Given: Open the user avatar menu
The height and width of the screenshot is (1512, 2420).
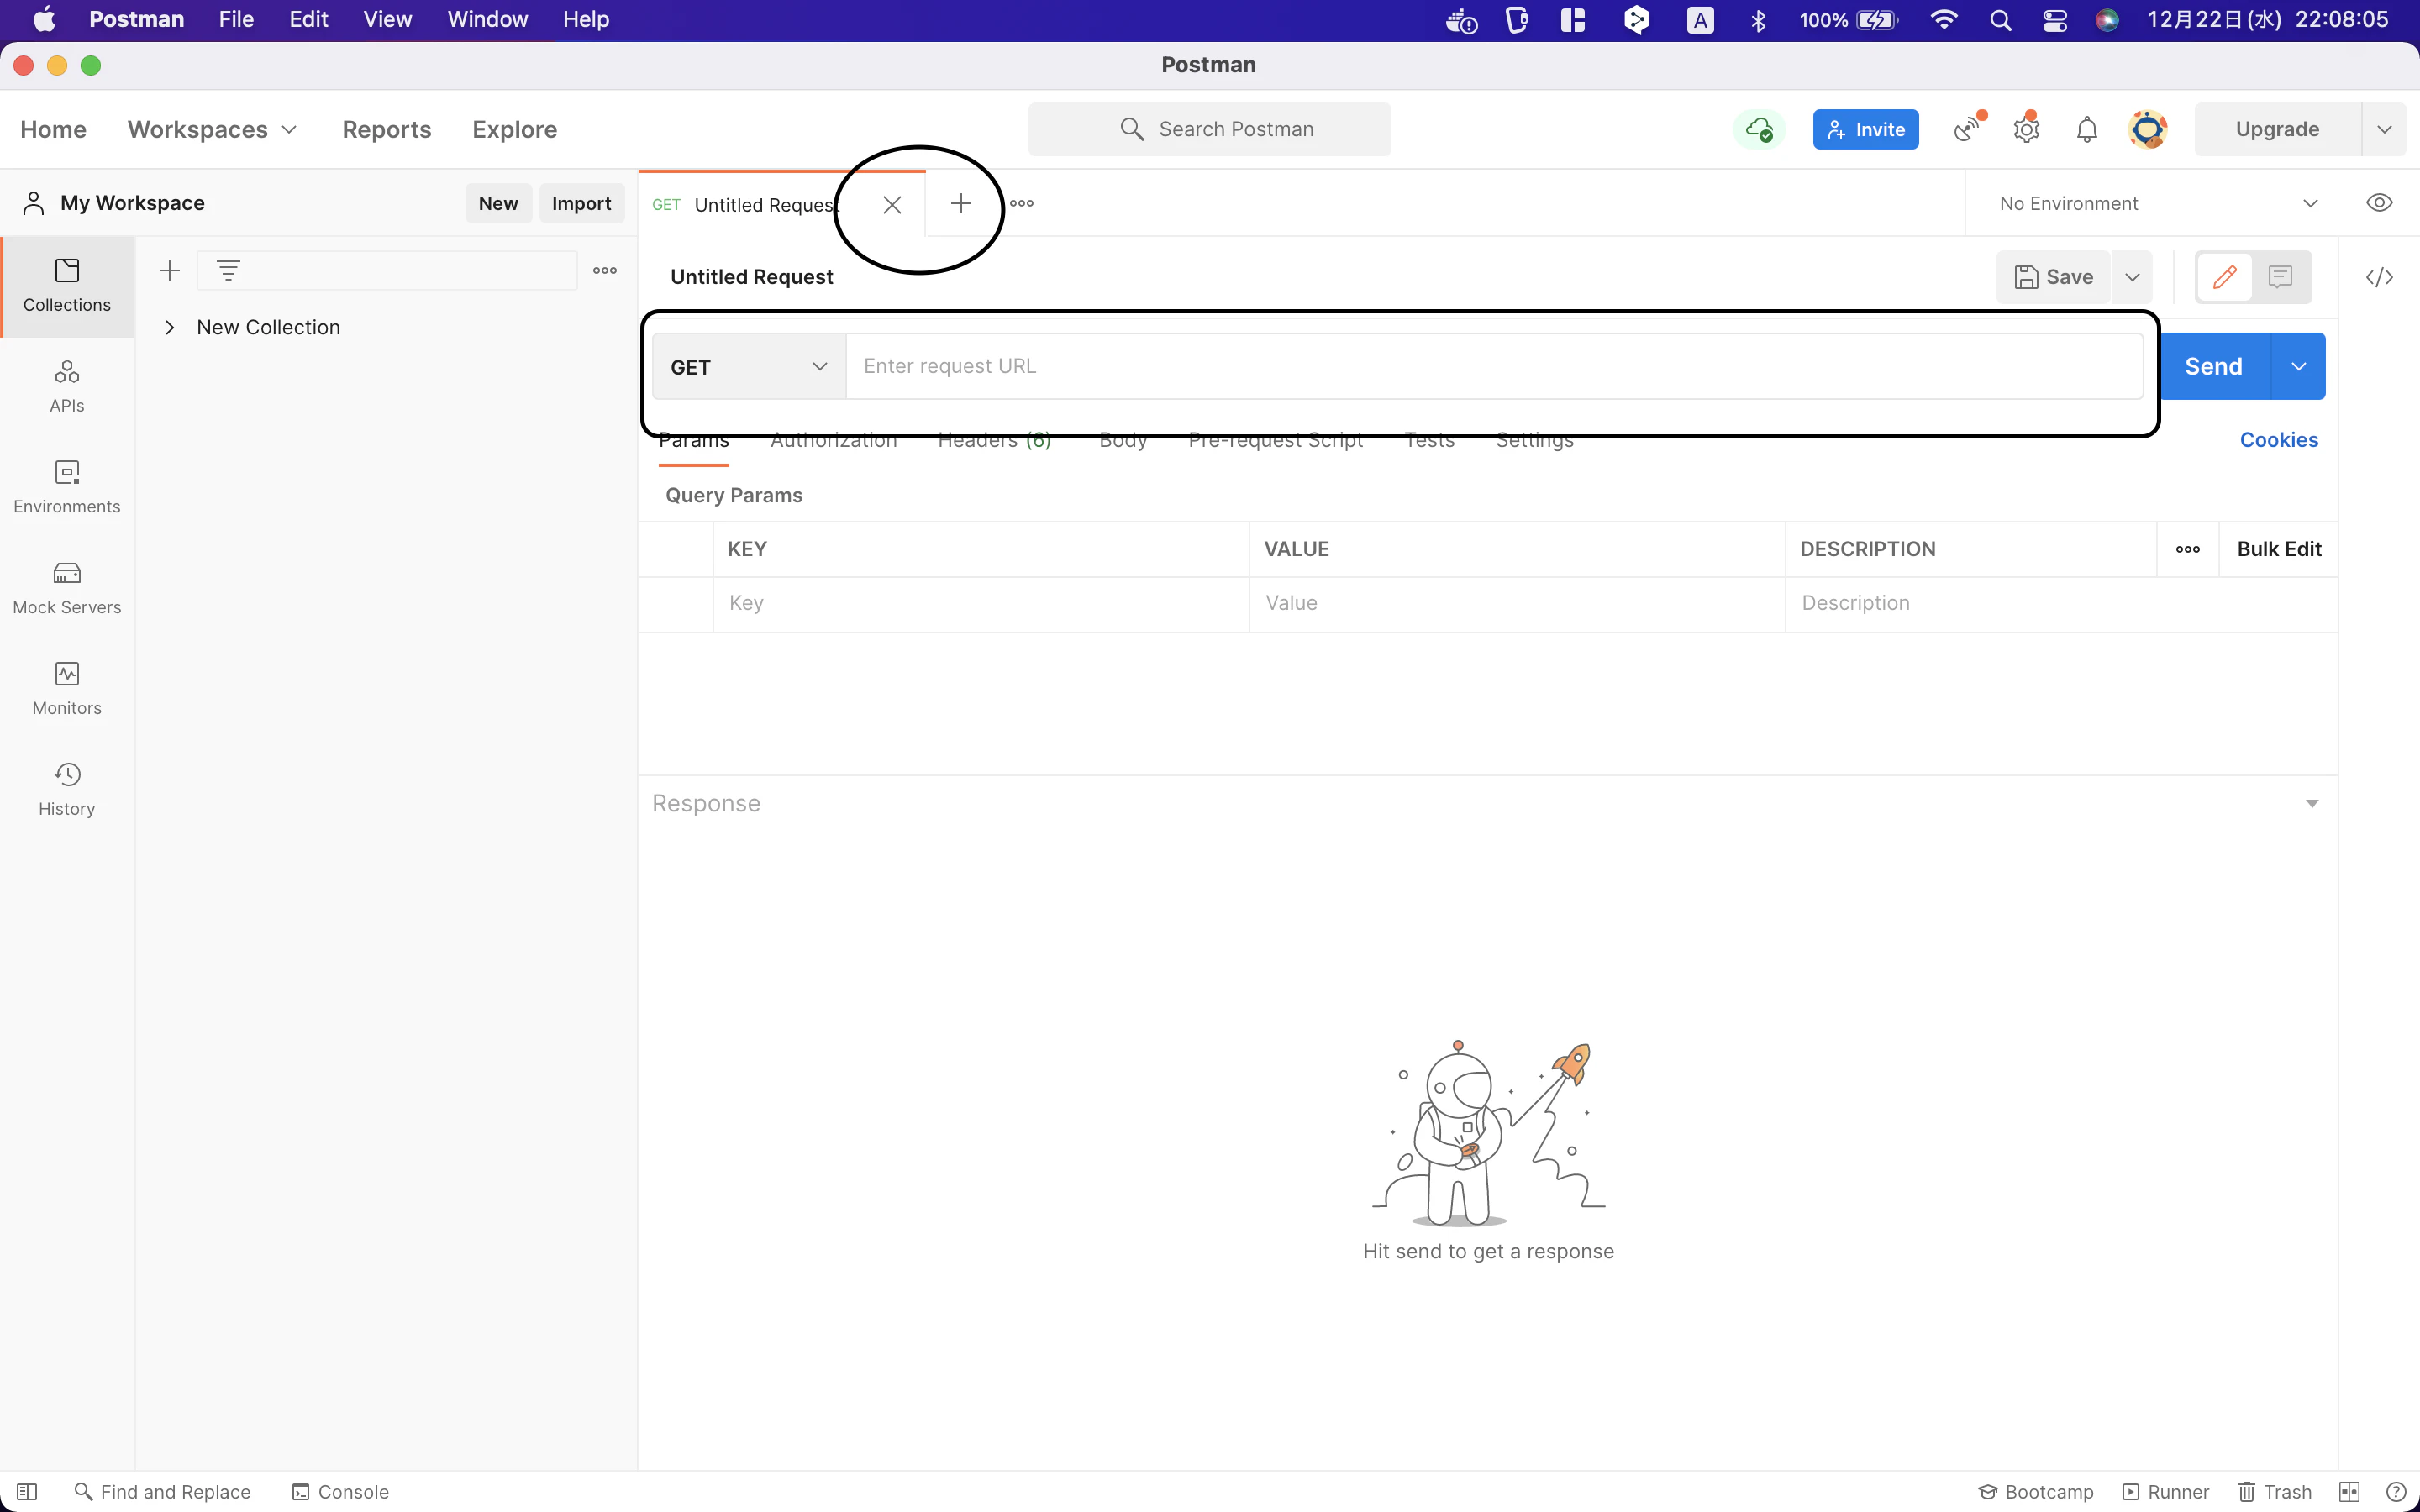Looking at the screenshot, I should point(2148,129).
